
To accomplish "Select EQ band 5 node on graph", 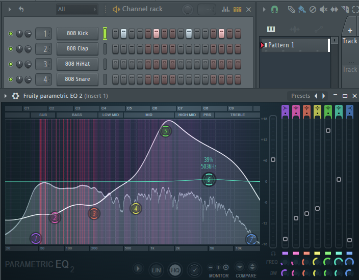I will pos(166,131).
